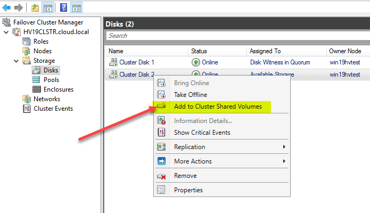Click the Replication menu icon

[x=161, y=147]
